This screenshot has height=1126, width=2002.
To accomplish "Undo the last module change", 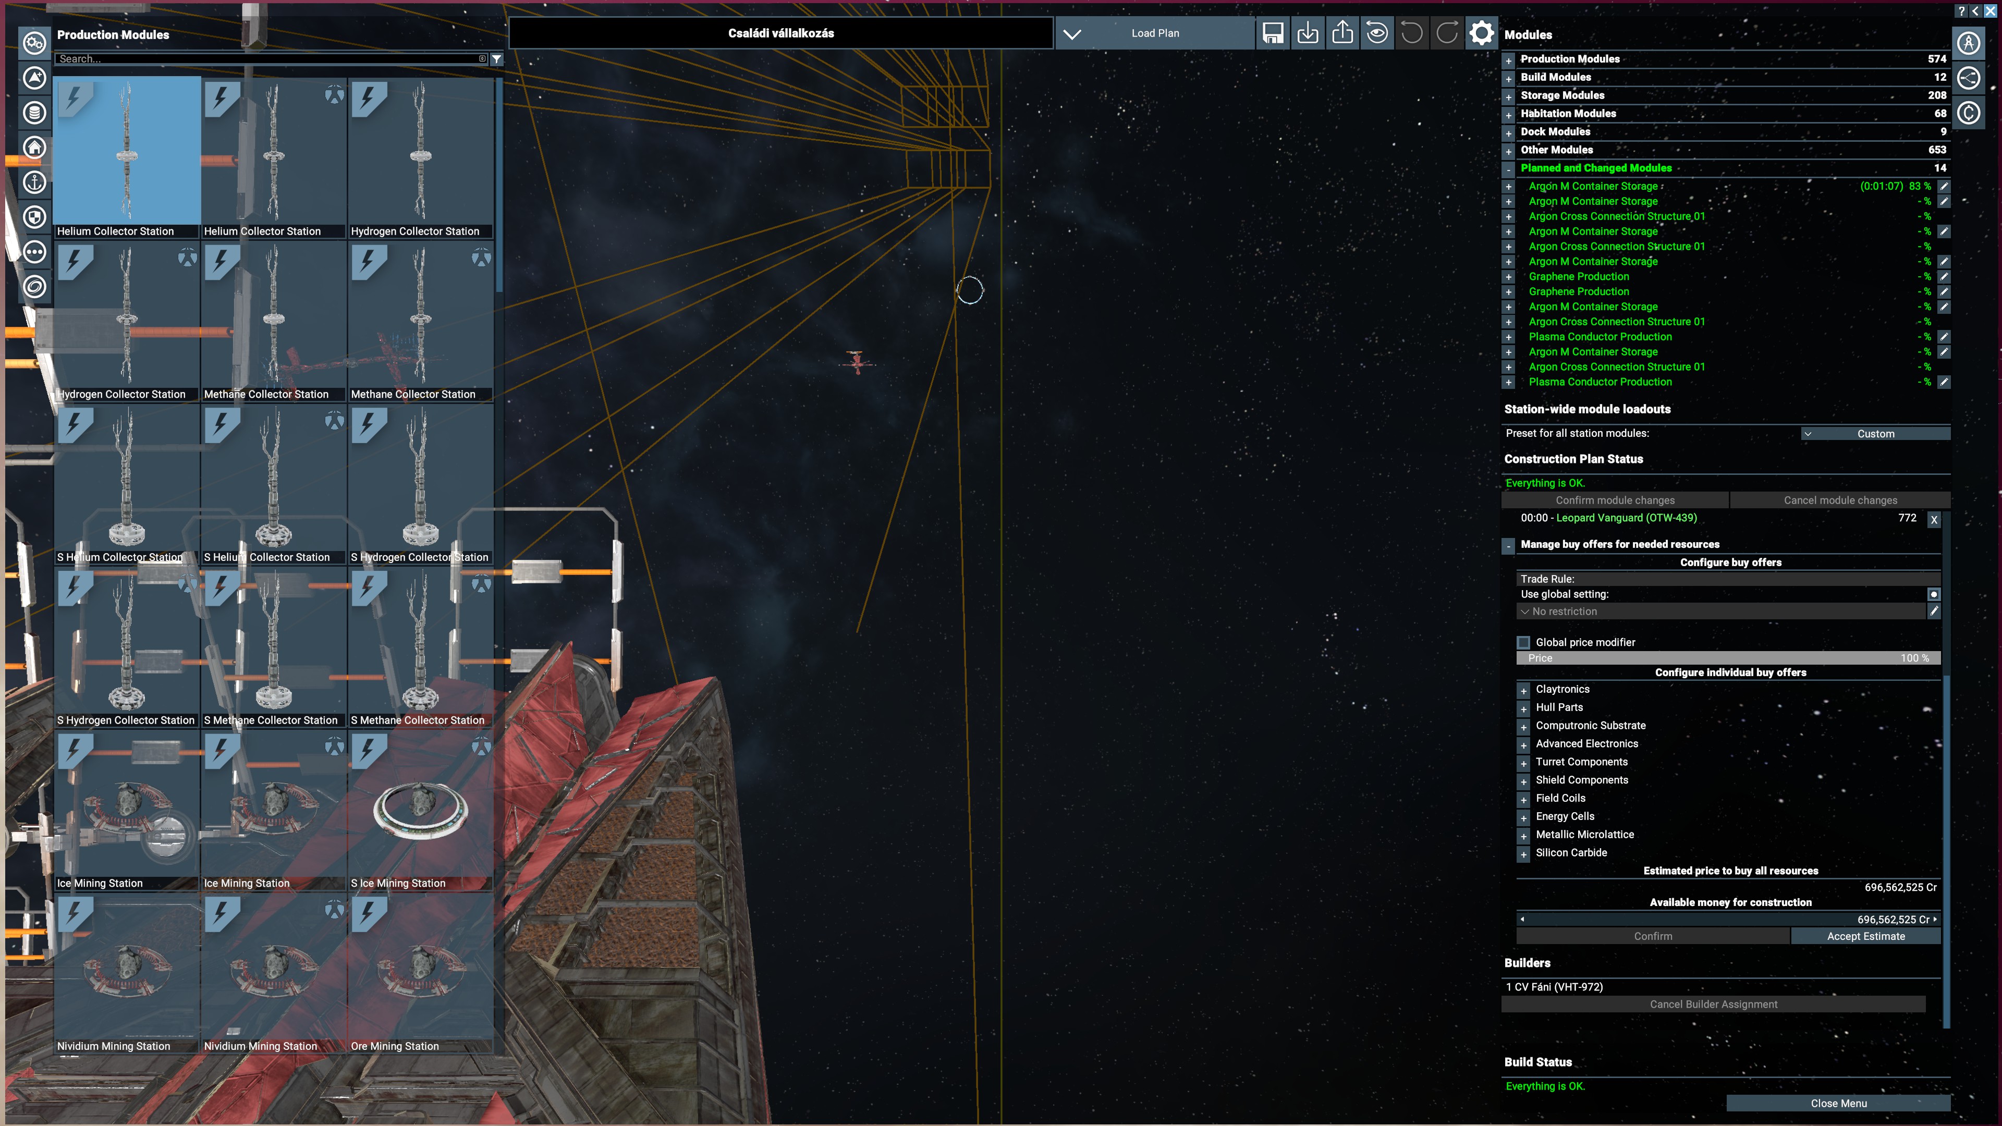I will [1412, 33].
